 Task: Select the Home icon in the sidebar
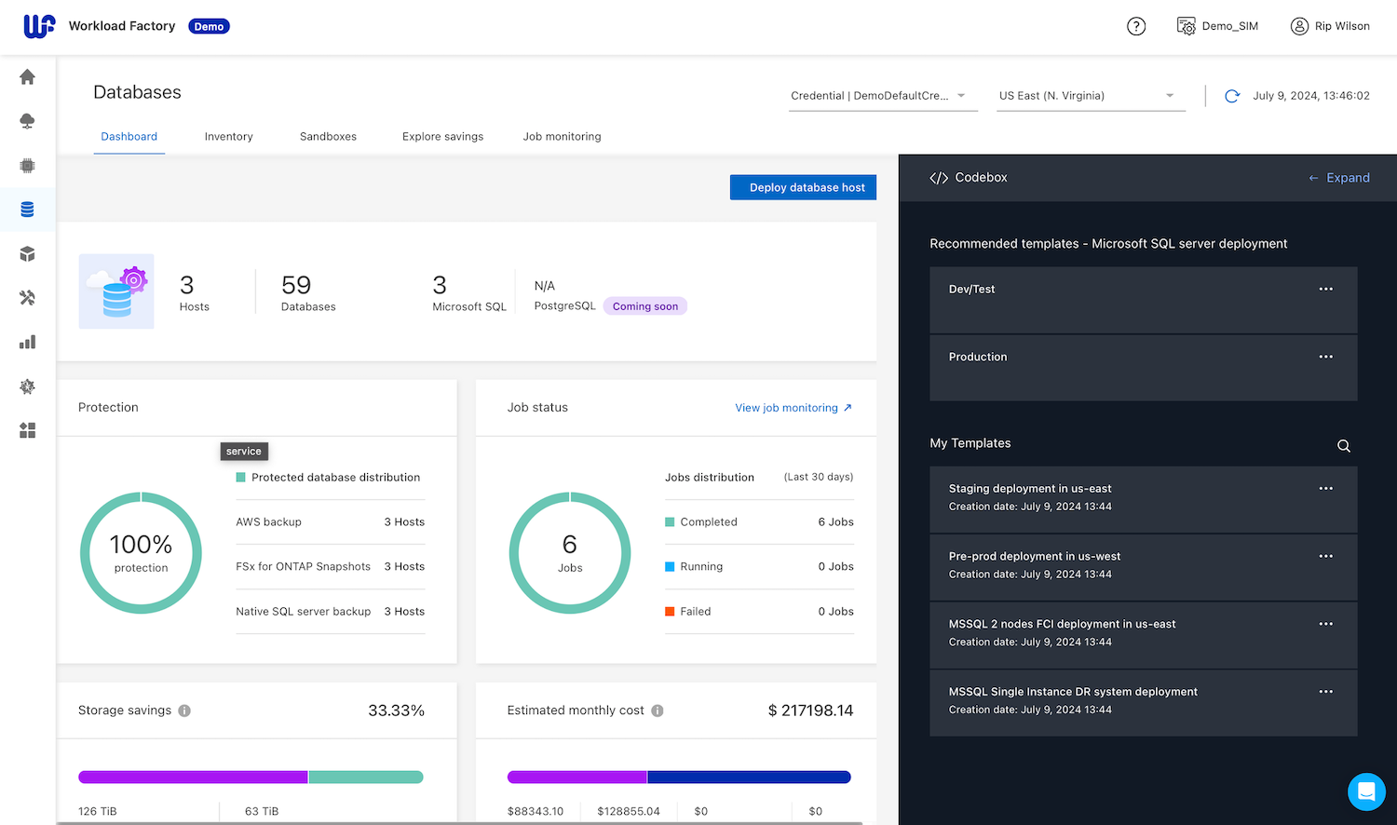point(27,77)
